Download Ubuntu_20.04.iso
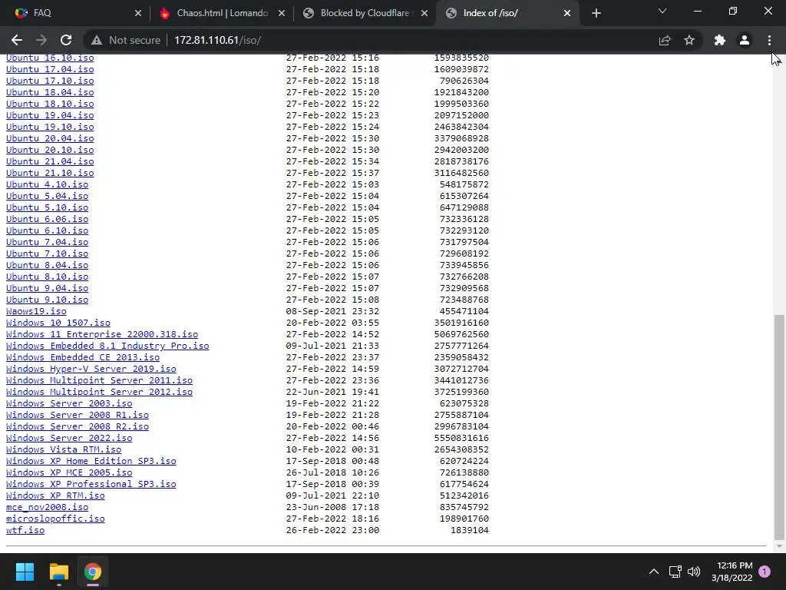Image resolution: width=786 pixels, height=590 pixels. click(x=50, y=138)
